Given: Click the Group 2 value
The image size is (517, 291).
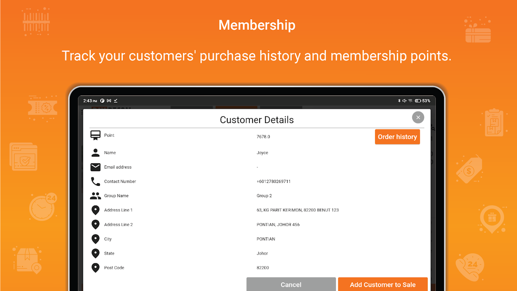Looking at the screenshot, I should click(264, 196).
